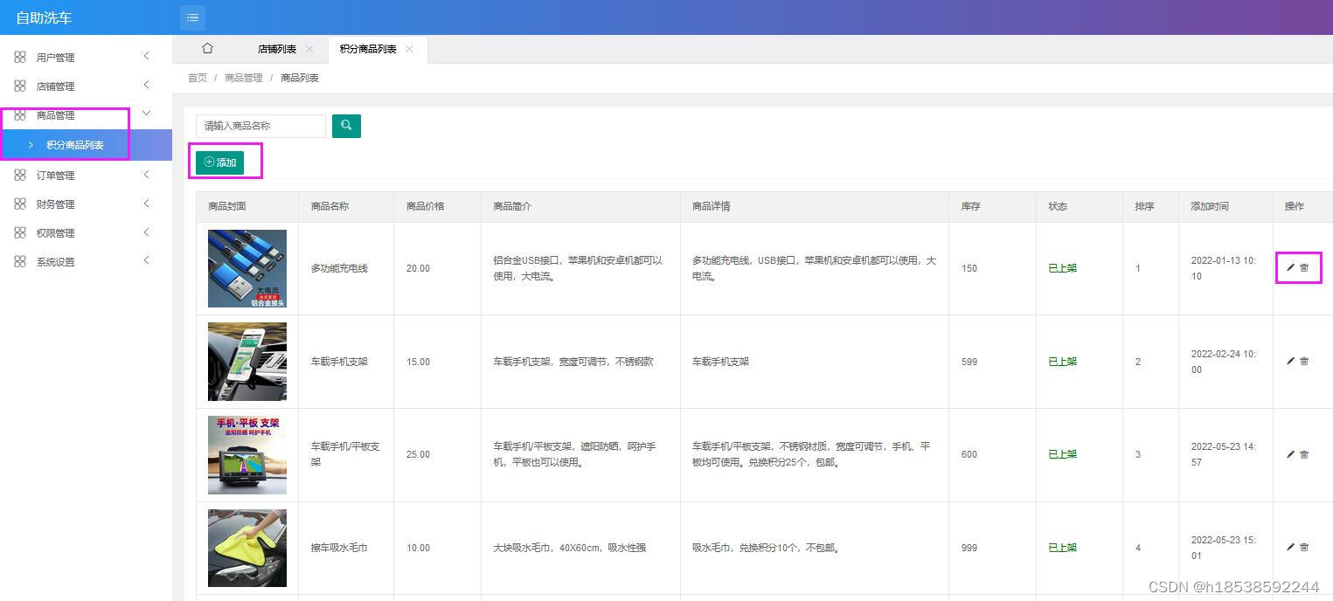The width and height of the screenshot is (1333, 601).
Task: Click the 店铺管理 grid icon
Action: [20, 86]
